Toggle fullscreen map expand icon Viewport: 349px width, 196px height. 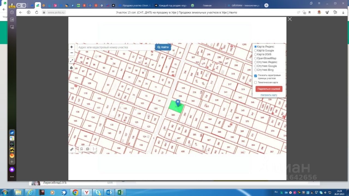click(x=71, y=61)
